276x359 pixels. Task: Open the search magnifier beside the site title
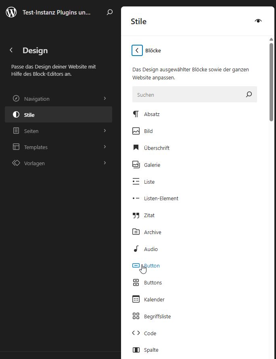pyautogui.click(x=110, y=12)
